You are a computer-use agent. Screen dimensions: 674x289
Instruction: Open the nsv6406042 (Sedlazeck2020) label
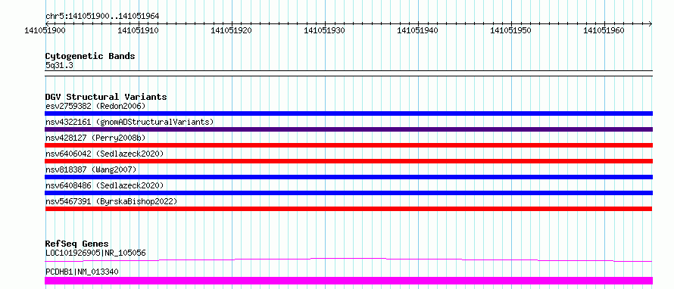(105, 154)
